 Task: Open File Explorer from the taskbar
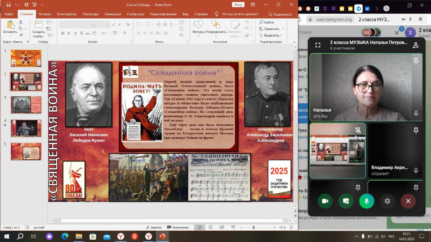pyautogui.click(x=79, y=236)
